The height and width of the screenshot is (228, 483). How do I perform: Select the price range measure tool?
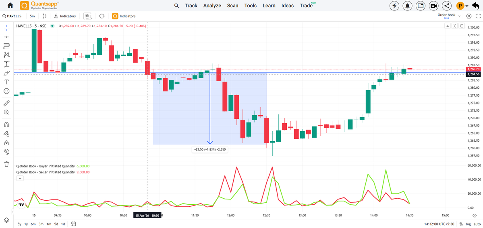(x=6, y=64)
